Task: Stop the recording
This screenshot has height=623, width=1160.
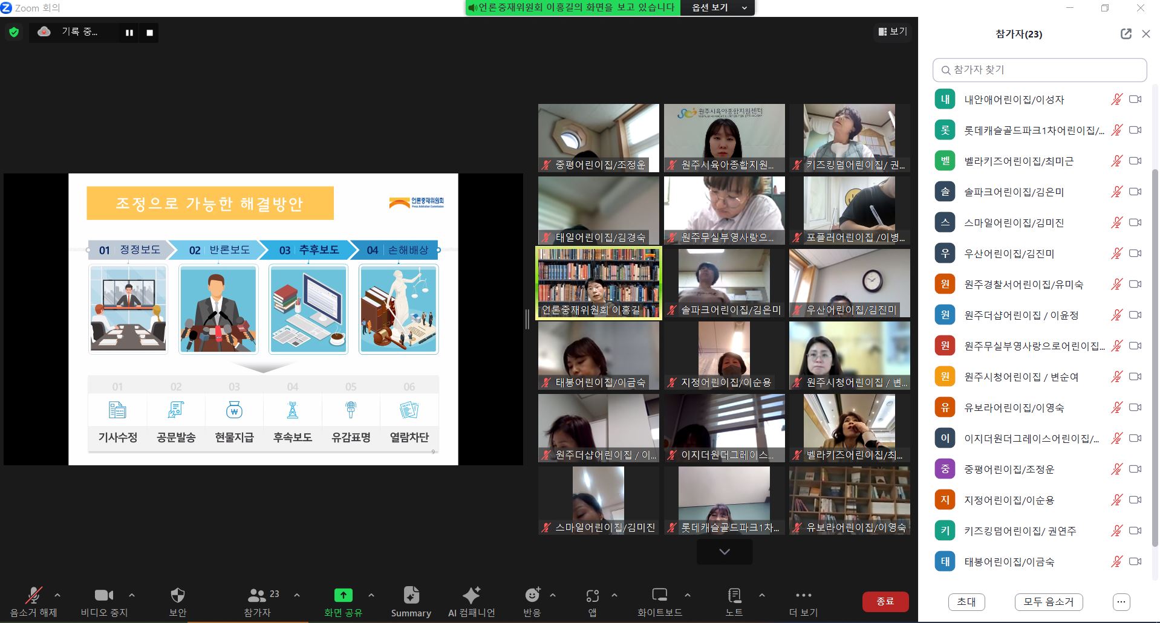Action: pyautogui.click(x=149, y=33)
